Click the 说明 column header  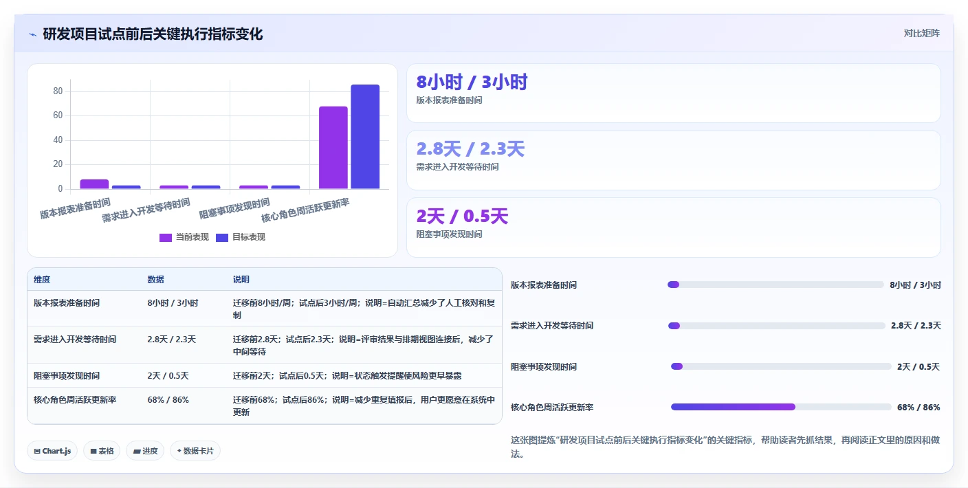241,280
